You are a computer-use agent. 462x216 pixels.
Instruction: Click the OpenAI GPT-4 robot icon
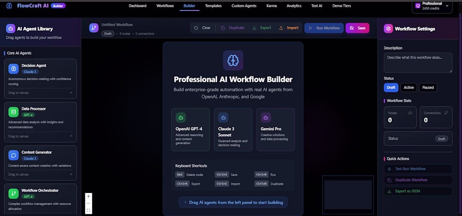tap(181, 117)
